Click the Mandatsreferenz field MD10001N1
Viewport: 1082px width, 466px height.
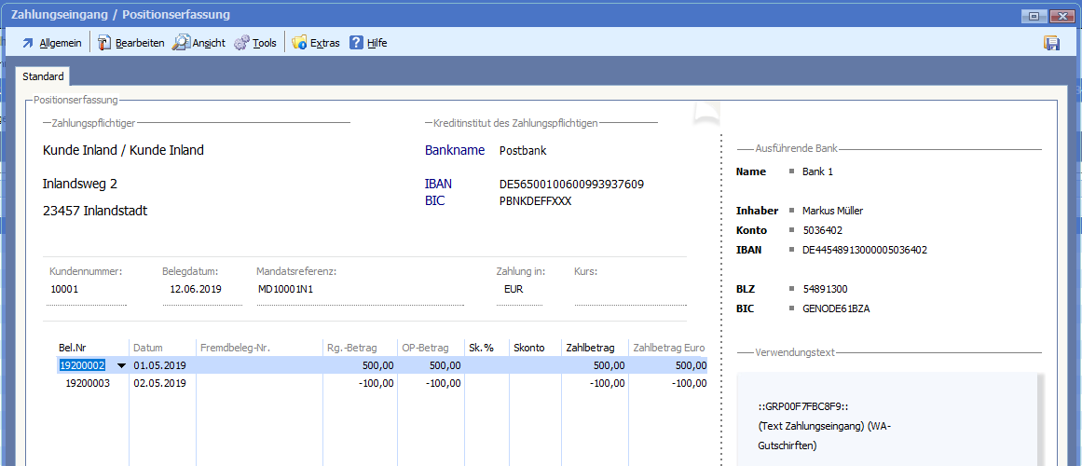pos(359,290)
